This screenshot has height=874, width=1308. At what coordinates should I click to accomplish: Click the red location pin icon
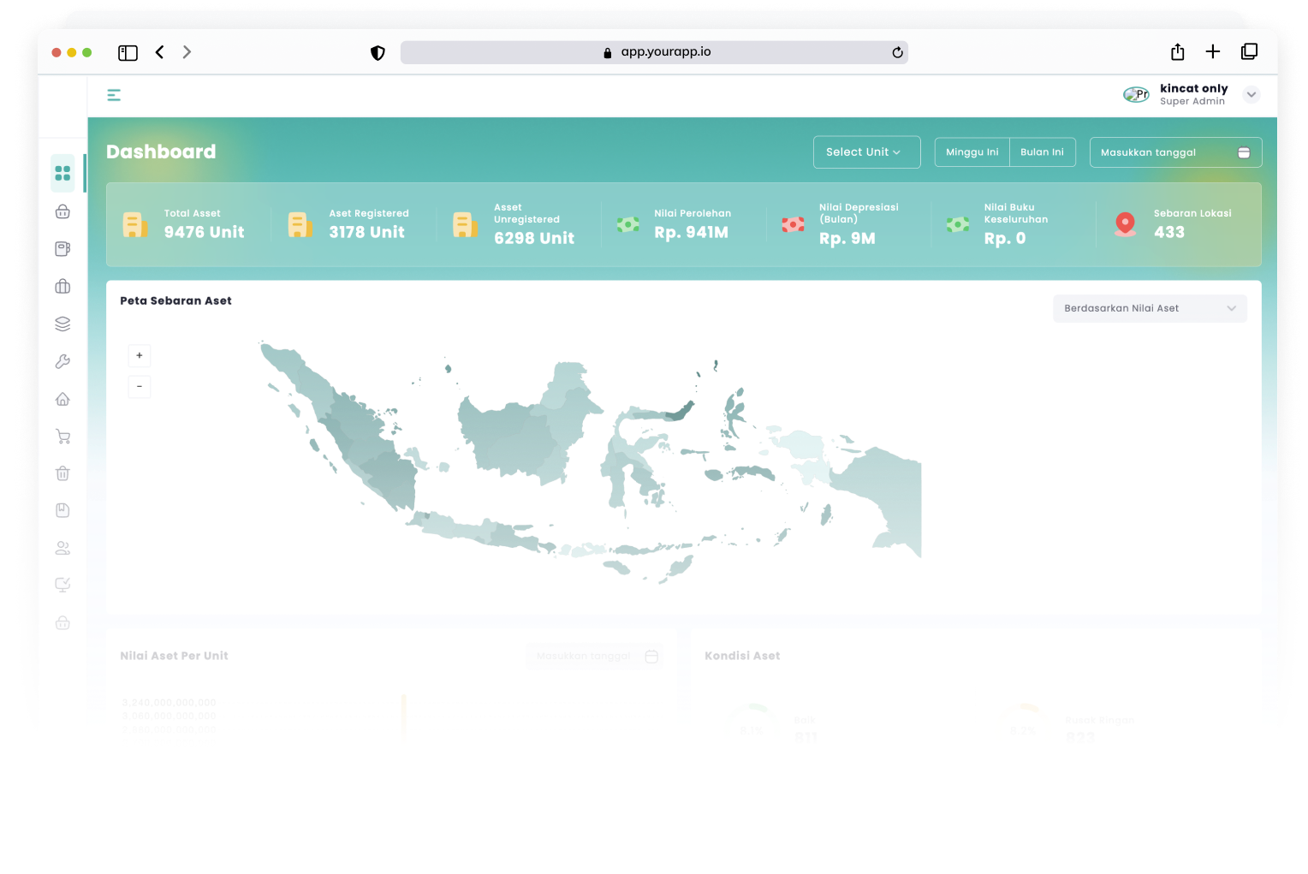[x=1125, y=224]
